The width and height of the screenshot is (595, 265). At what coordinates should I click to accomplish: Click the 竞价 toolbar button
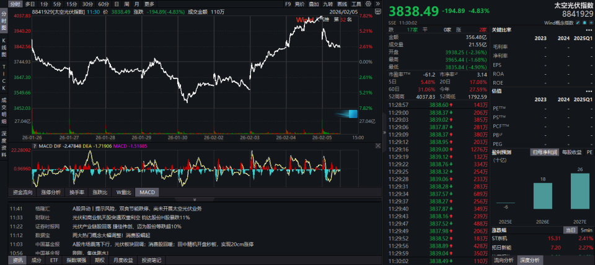pos(300,4)
